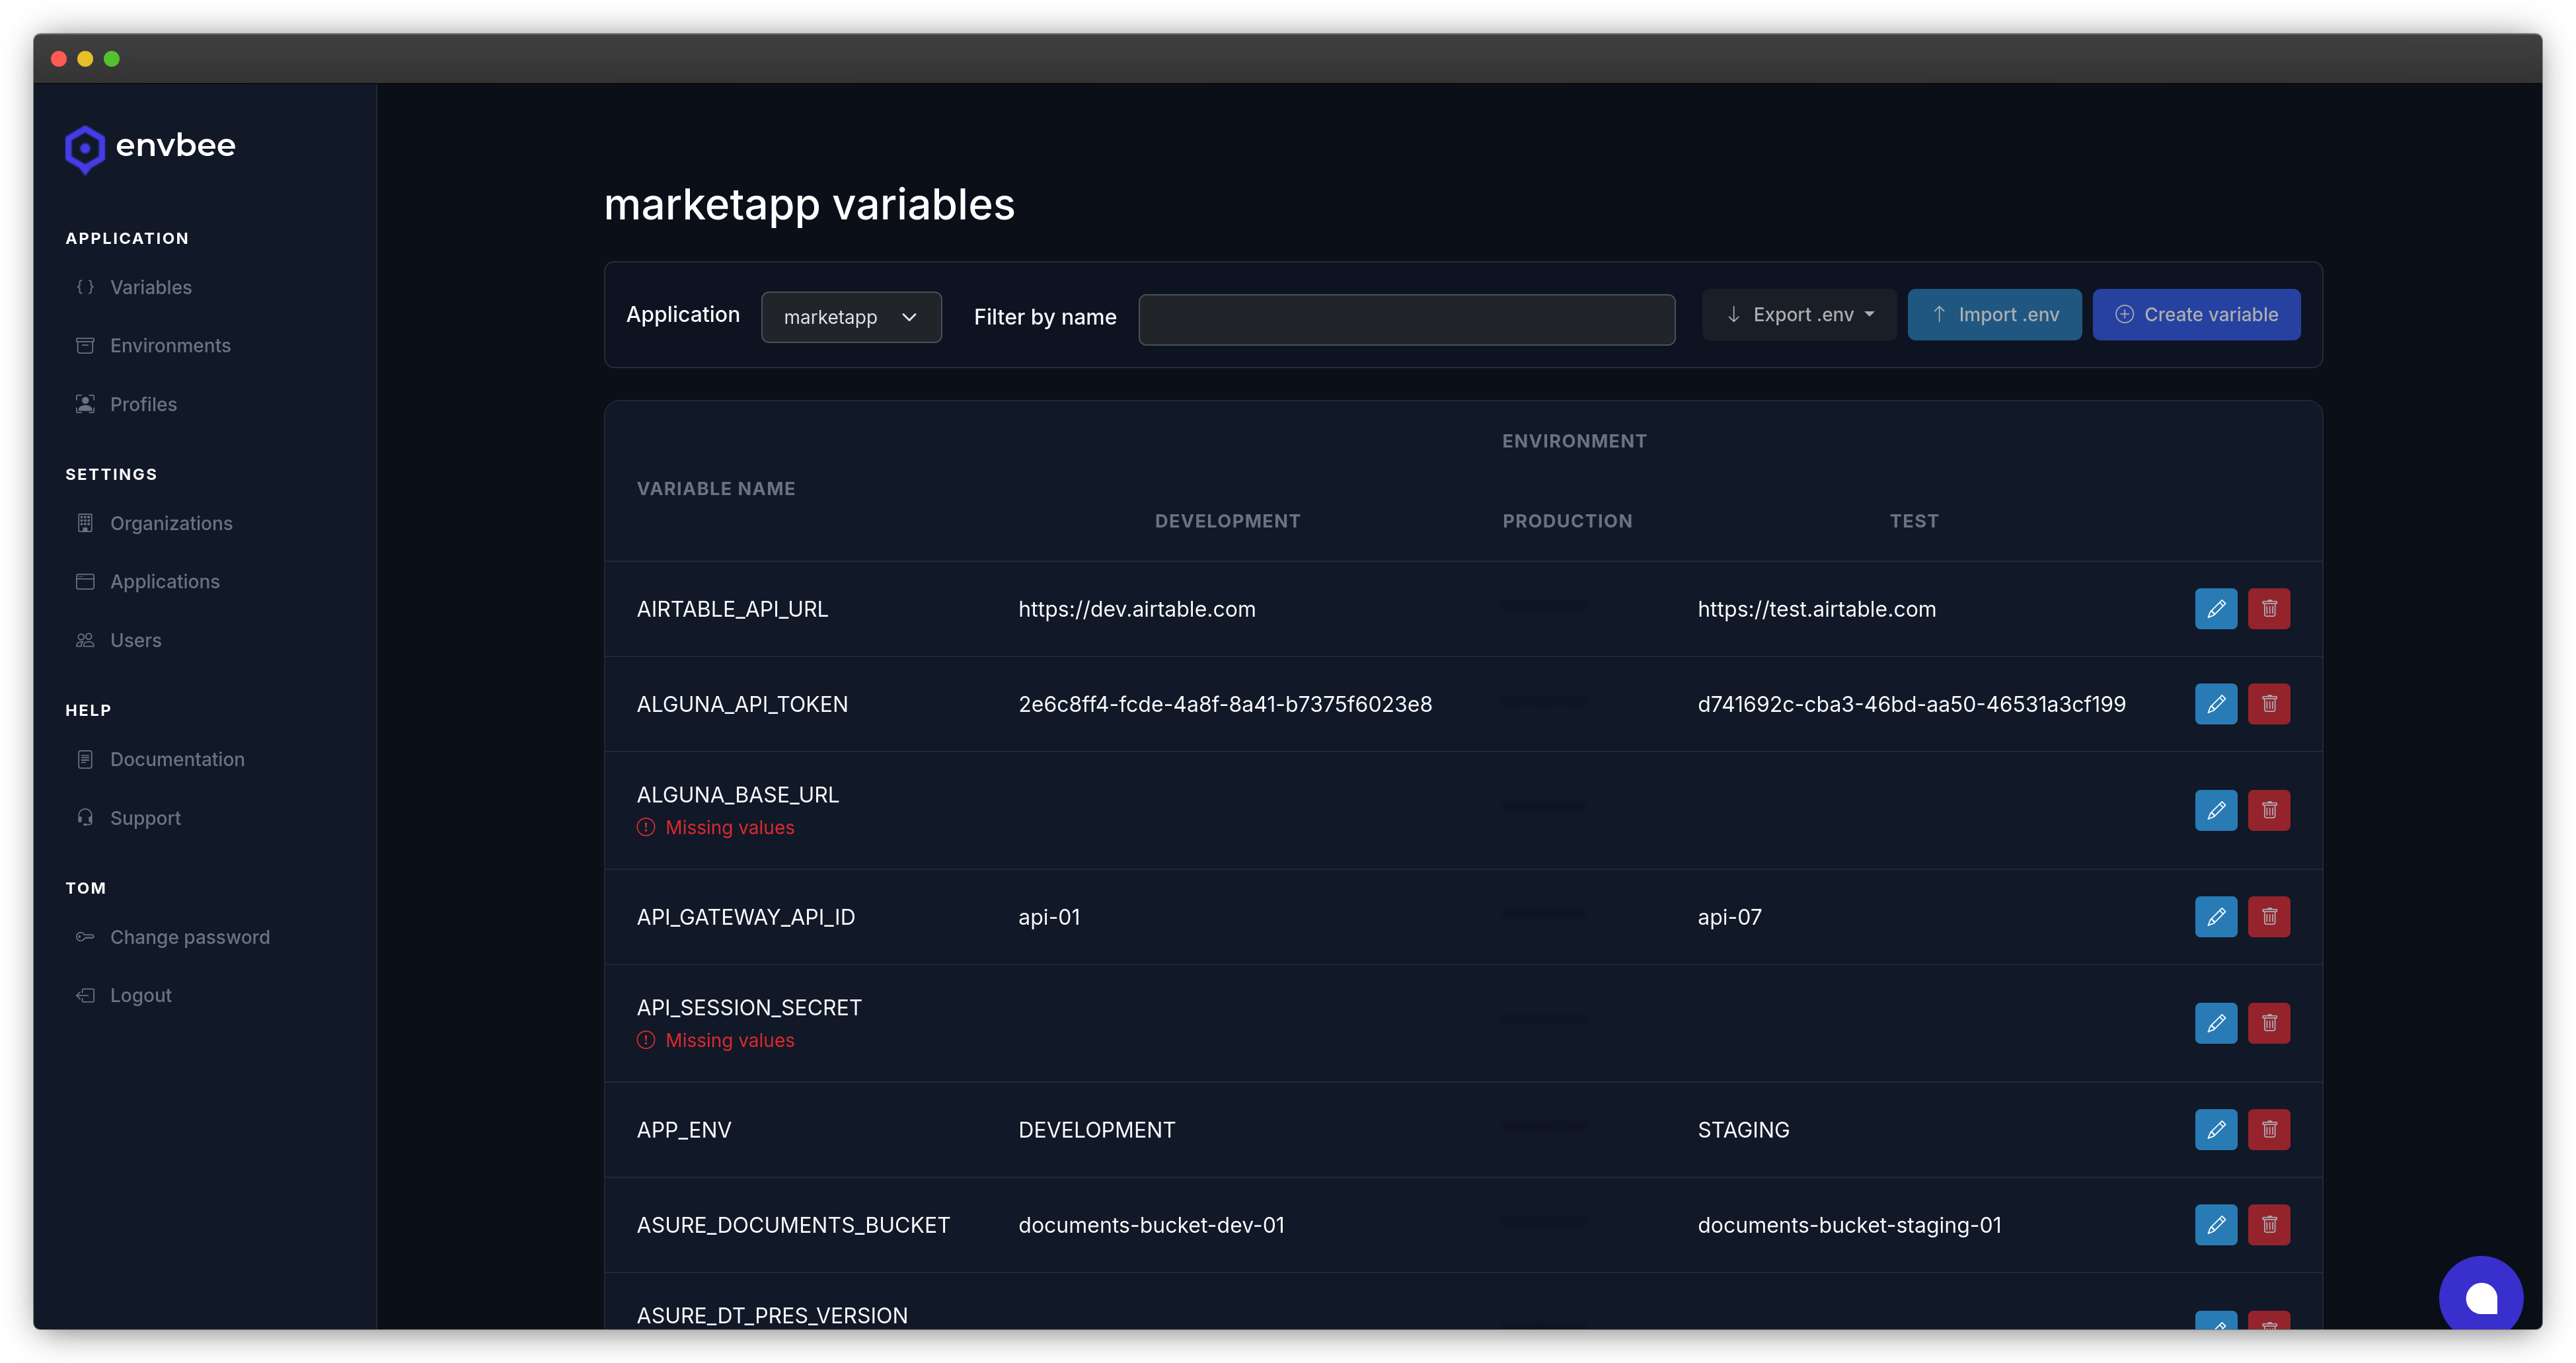Delete the APP_ENV variable
This screenshot has width=2576, height=1363.
(2268, 1129)
